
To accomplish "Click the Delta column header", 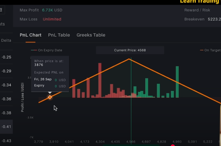I will point(6,40).
